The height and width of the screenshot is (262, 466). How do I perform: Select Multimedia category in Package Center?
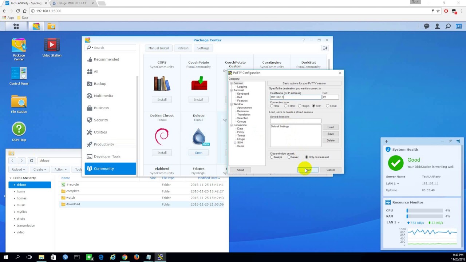(110, 96)
